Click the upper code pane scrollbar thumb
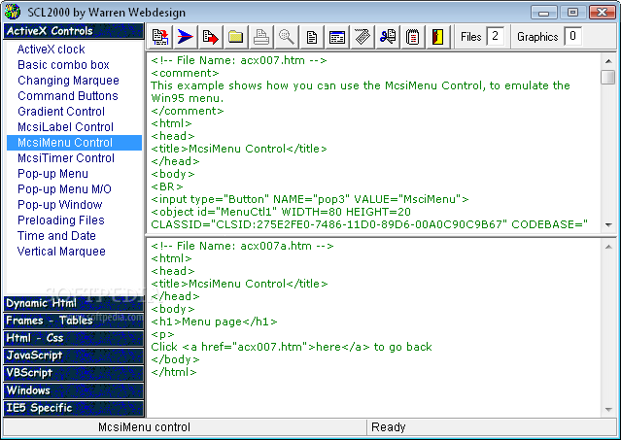The width and height of the screenshot is (621, 440). click(608, 77)
